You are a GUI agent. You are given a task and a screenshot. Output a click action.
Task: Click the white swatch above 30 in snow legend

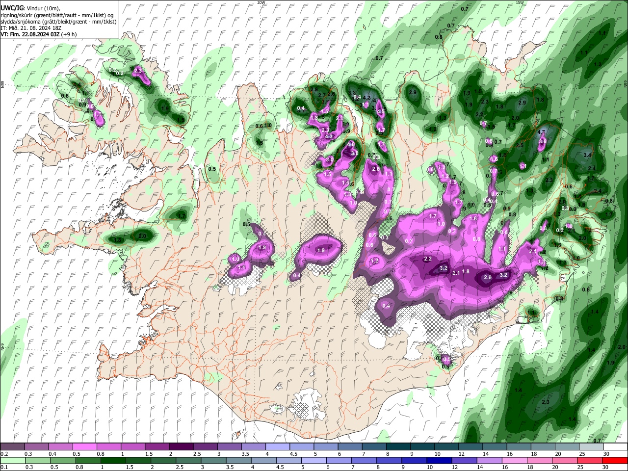pyautogui.click(x=615, y=447)
